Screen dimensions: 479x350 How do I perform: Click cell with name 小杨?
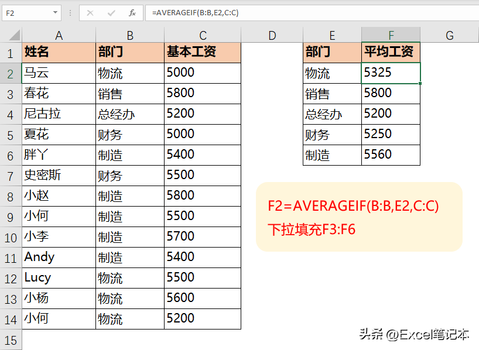tap(59, 298)
